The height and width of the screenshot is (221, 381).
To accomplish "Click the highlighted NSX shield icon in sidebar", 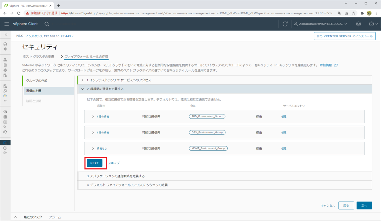I will click(x=5, y=143).
